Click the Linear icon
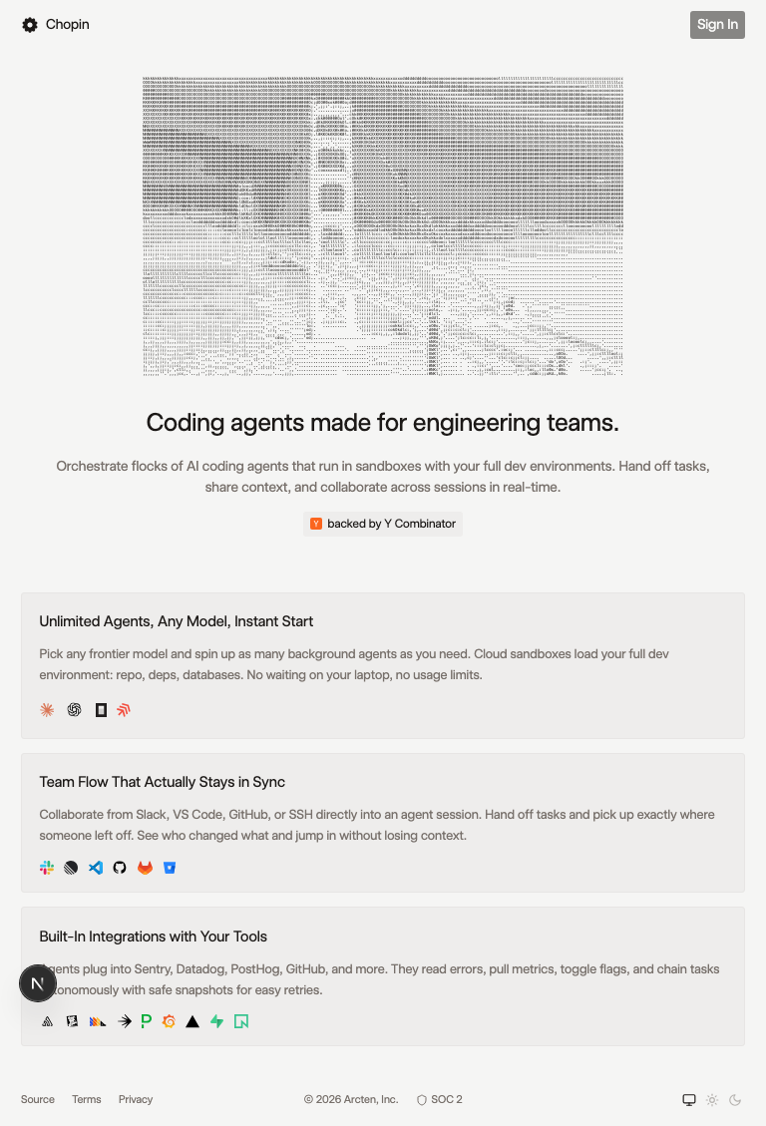 [71, 868]
